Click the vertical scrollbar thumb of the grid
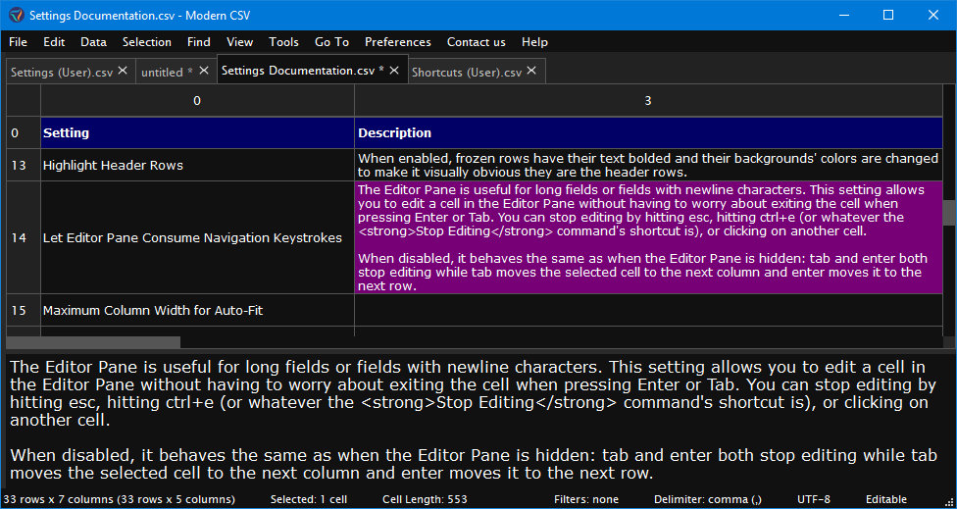This screenshot has width=957, height=509. click(x=949, y=213)
